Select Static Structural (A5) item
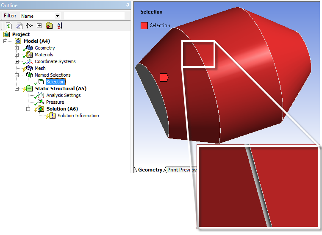Screen dimensions: 322x235 point(61,88)
